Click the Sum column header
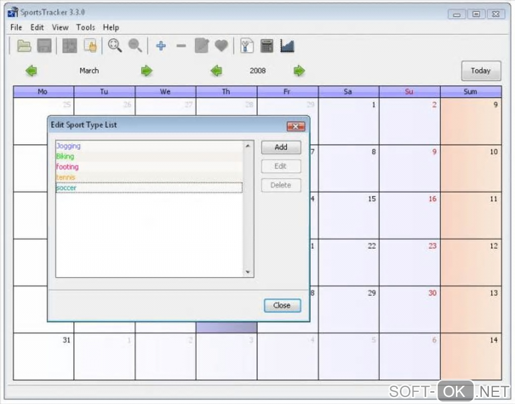 pyautogui.click(x=471, y=92)
